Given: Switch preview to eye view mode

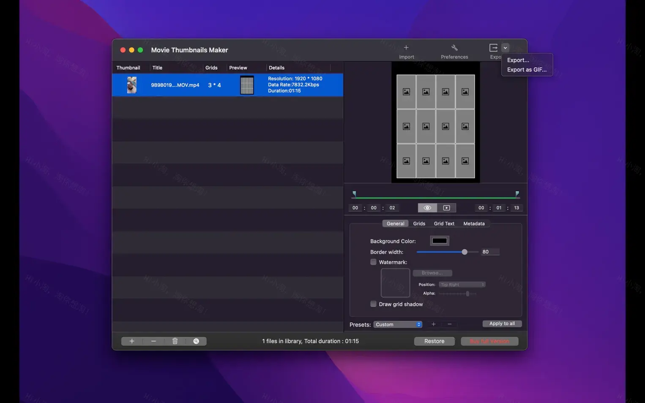Looking at the screenshot, I should click(427, 207).
